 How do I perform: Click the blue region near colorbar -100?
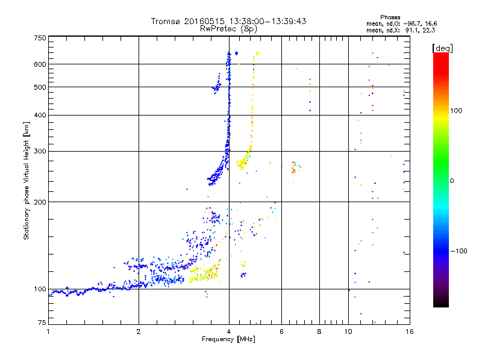point(441,250)
